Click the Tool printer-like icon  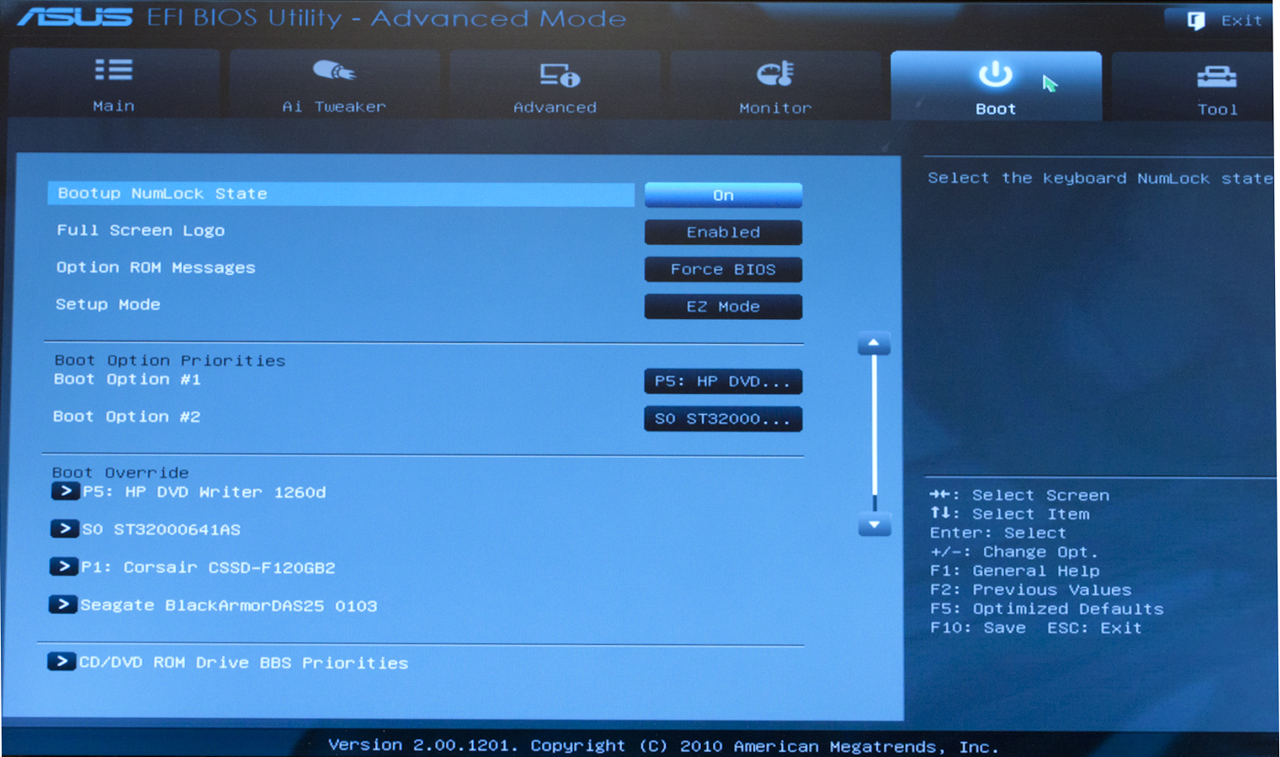[1217, 77]
